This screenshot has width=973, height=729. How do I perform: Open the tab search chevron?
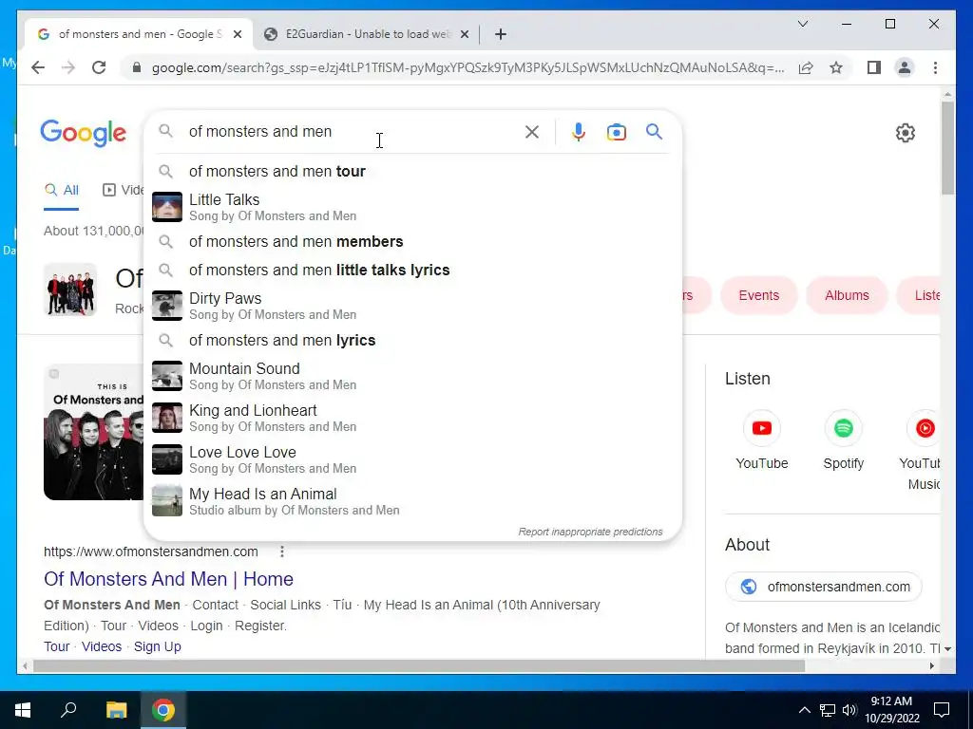pos(802,24)
